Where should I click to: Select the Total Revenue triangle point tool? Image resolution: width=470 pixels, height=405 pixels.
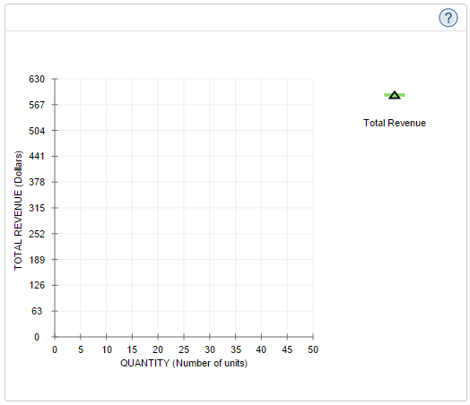point(395,95)
